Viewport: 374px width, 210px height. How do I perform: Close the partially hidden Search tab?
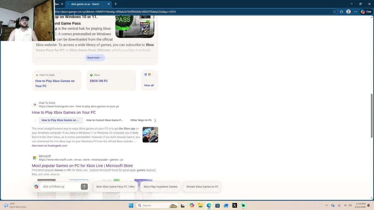[62, 4]
